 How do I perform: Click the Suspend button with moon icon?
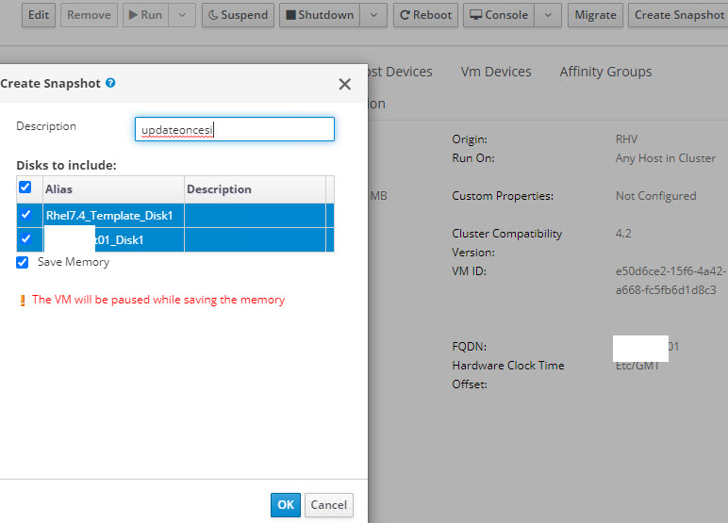point(238,15)
